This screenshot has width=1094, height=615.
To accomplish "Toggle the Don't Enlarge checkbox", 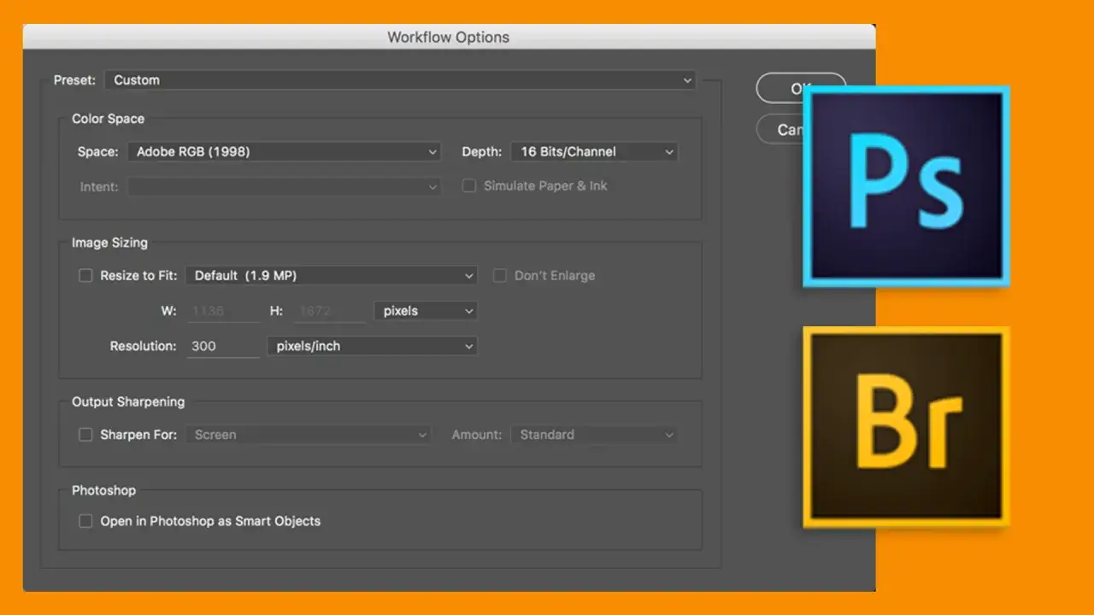I will [x=500, y=276].
